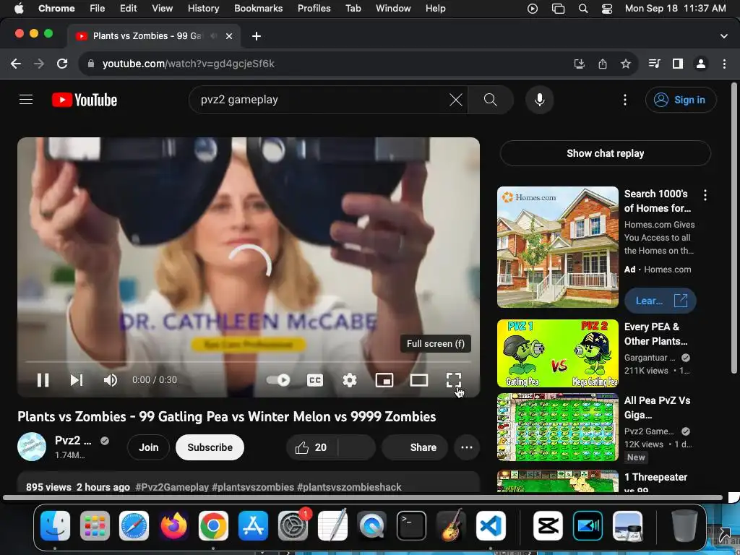740x555 pixels.
Task: Open the Homes.com ad thumbnail
Action: click(x=557, y=247)
